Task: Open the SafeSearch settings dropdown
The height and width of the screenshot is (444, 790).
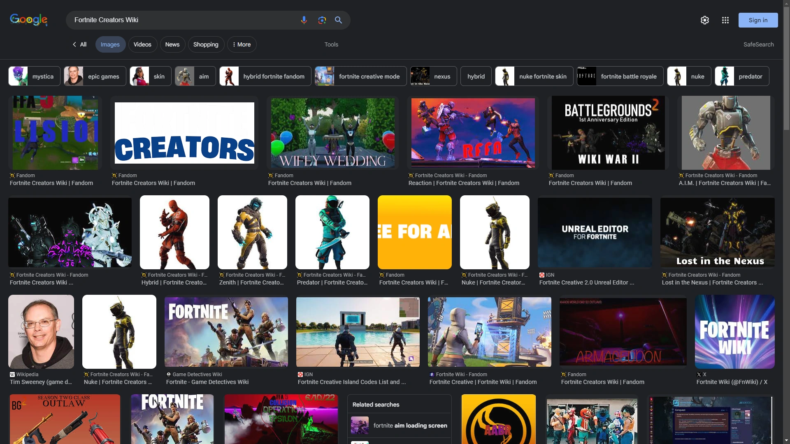Action: point(758,44)
